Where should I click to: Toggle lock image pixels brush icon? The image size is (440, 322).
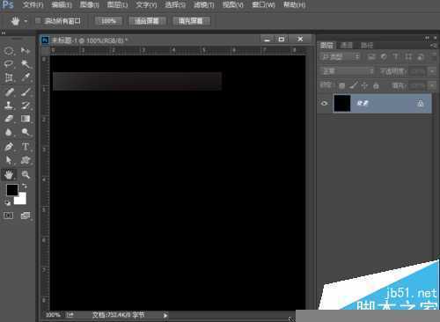[354, 85]
